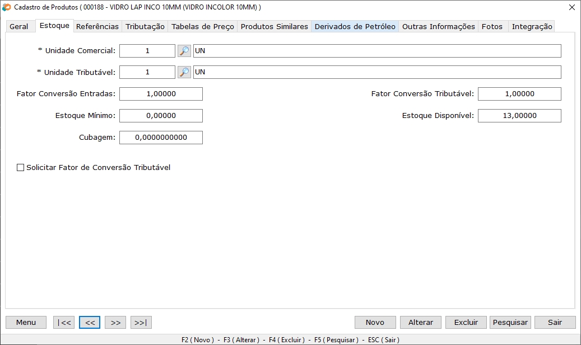
Task: Open product search with Pesquisar
Action: [510, 323]
